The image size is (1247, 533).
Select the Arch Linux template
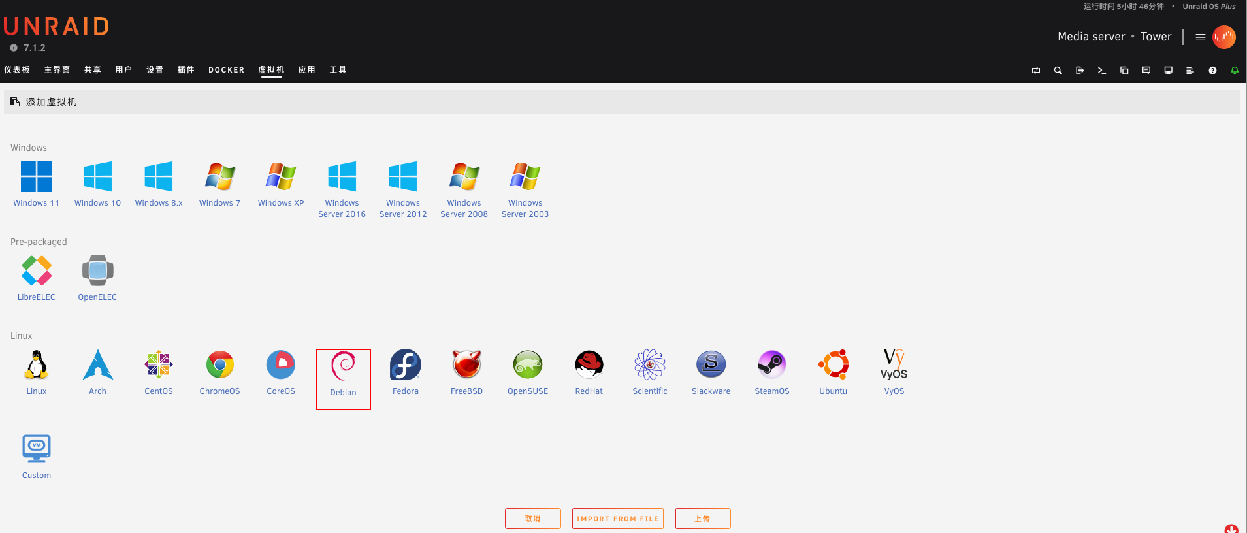tap(97, 372)
